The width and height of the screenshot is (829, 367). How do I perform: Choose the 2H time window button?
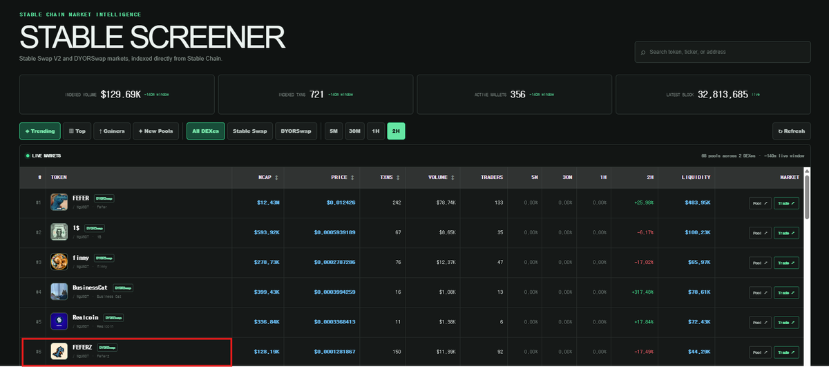pyautogui.click(x=397, y=131)
